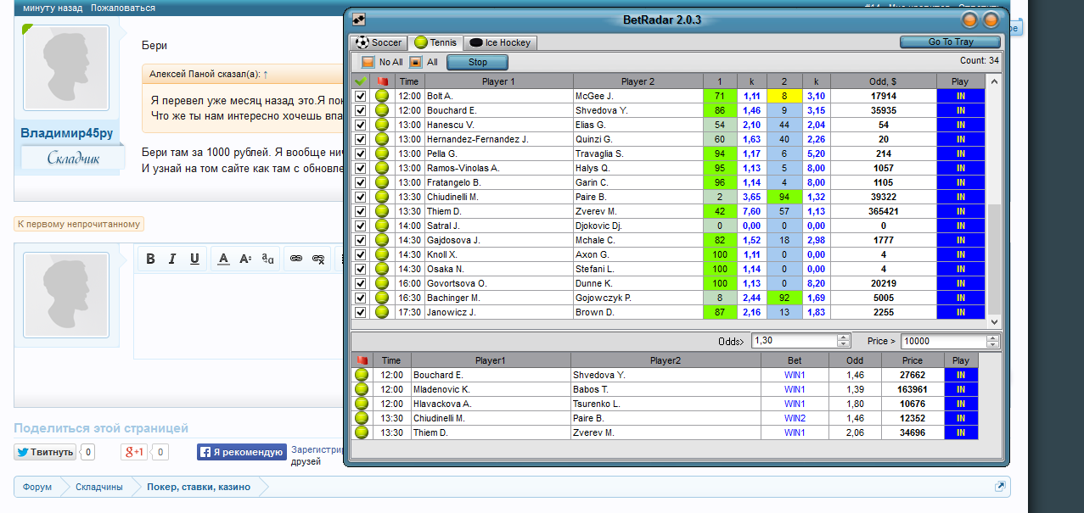Click the Google +1 button
The width and height of the screenshot is (1084, 513).
point(134,452)
